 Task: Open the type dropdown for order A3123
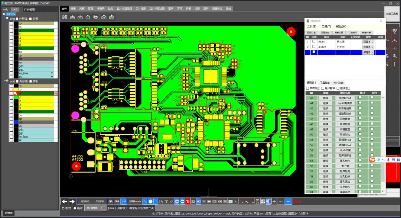click(368, 47)
